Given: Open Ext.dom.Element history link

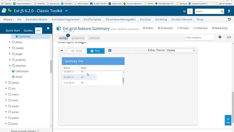Looking at the screenshot, I should 182,19.
